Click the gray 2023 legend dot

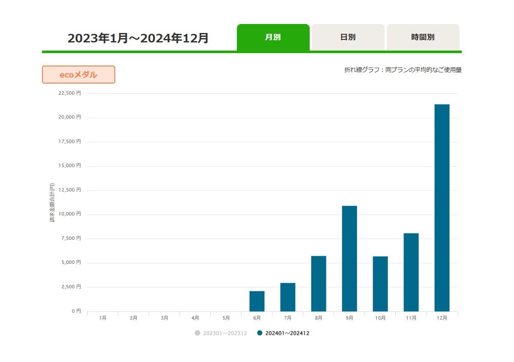tap(197, 333)
